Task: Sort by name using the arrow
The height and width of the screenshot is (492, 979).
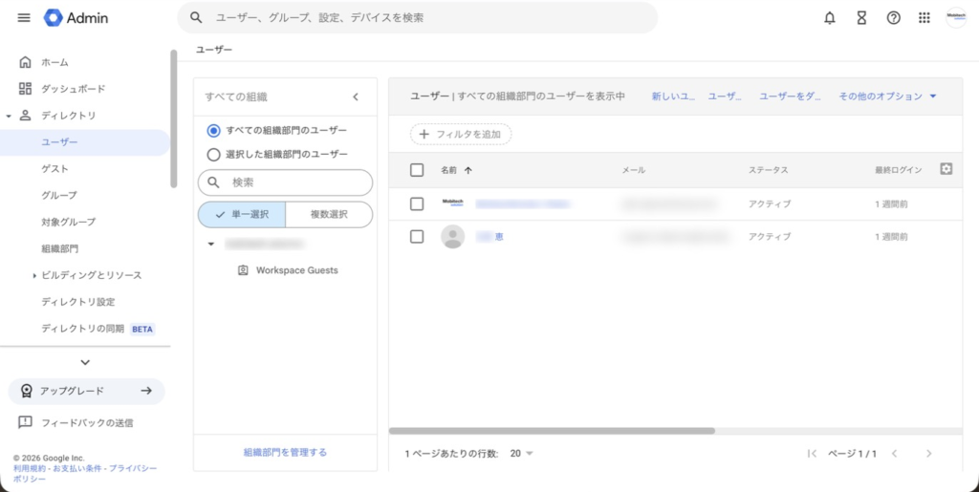Action: tap(468, 170)
